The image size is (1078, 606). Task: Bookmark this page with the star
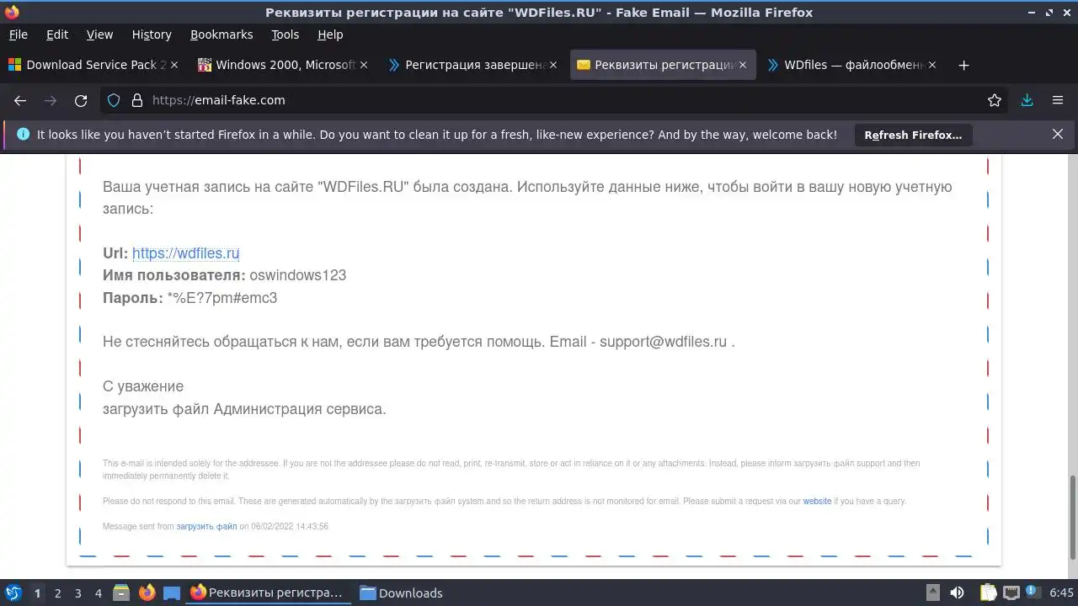click(x=995, y=100)
